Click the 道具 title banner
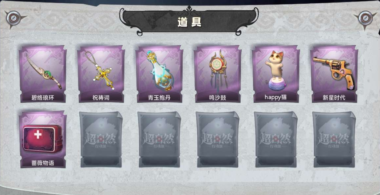The width and height of the screenshot is (380, 195). coord(189,21)
